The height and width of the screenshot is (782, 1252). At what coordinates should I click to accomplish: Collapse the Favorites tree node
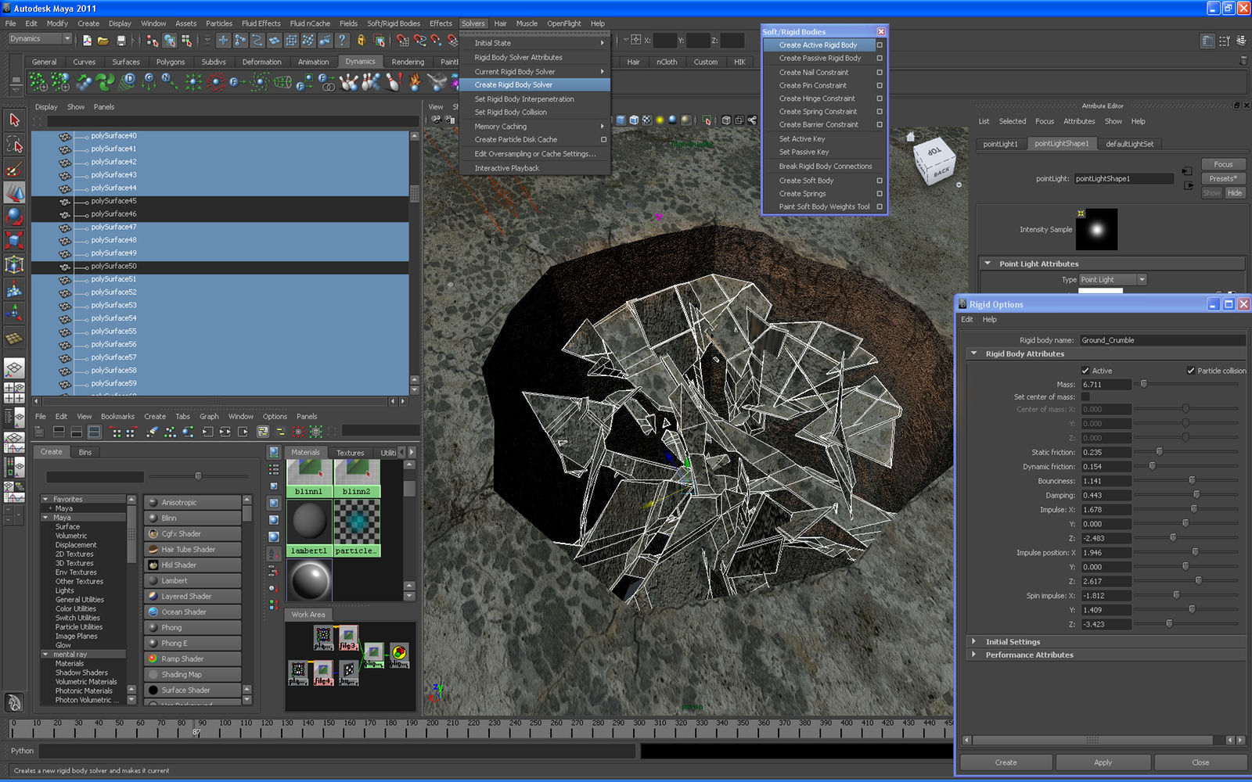[x=45, y=499]
